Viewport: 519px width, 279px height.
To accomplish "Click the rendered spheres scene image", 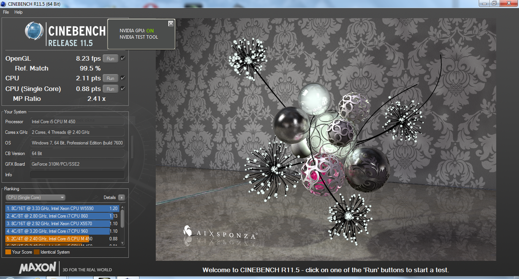I will pyautogui.click(x=326, y=139).
